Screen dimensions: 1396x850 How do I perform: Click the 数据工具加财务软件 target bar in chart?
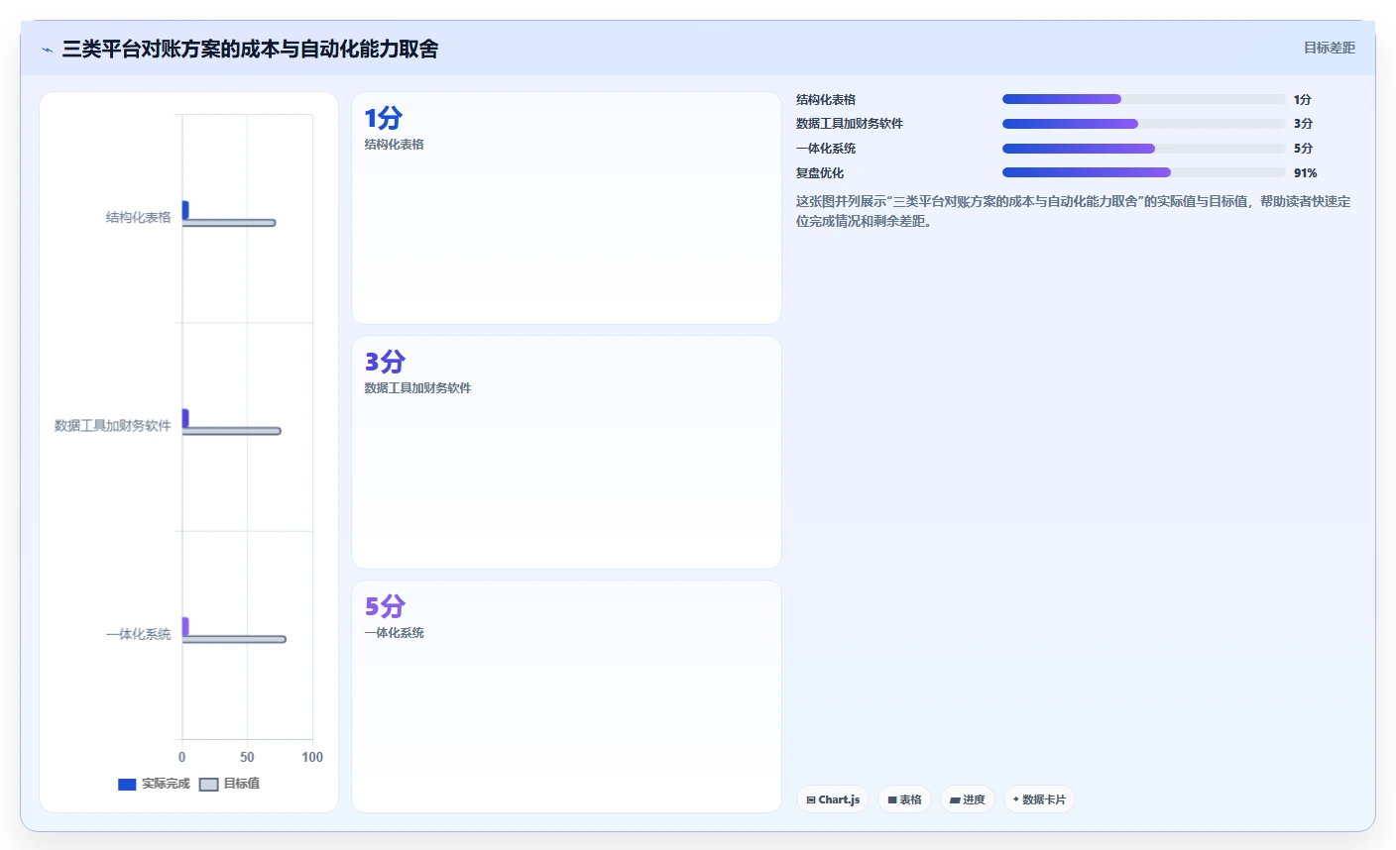231,431
